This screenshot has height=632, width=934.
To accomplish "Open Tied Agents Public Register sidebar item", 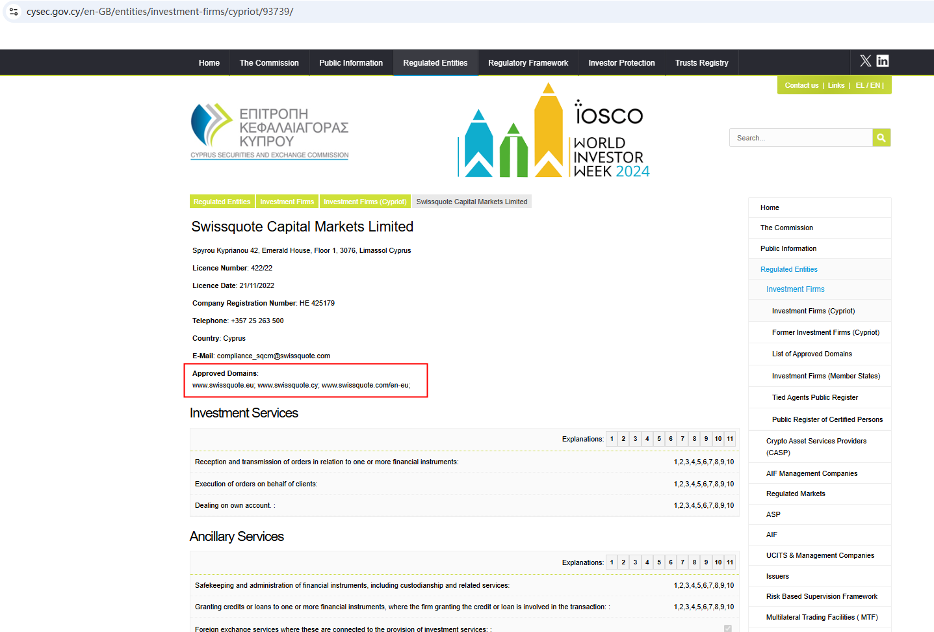I will [814, 397].
